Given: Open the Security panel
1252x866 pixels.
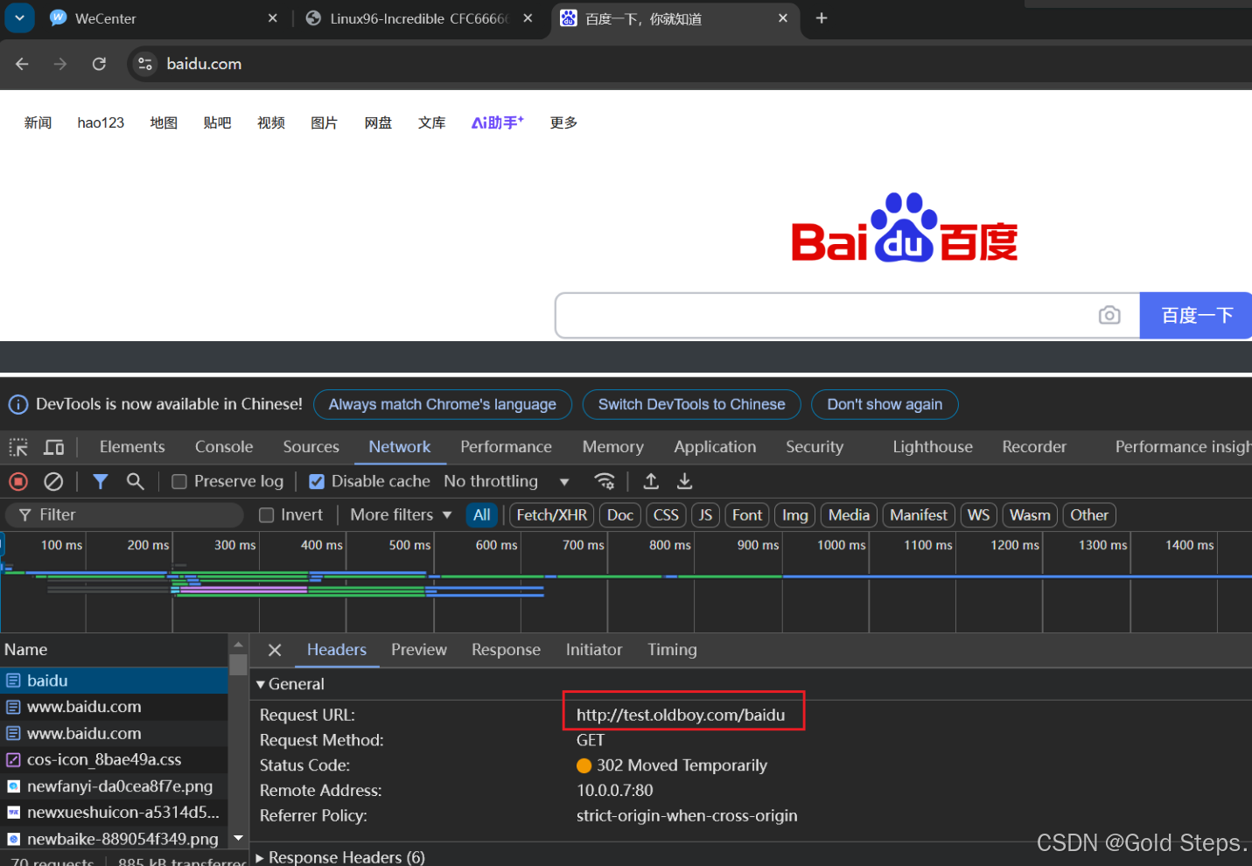Looking at the screenshot, I should tap(815, 447).
